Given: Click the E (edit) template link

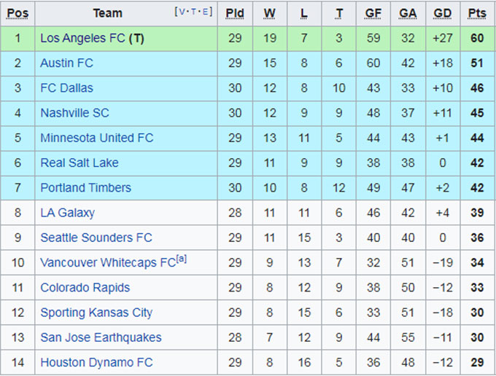Looking at the screenshot, I should click(207, 12).
